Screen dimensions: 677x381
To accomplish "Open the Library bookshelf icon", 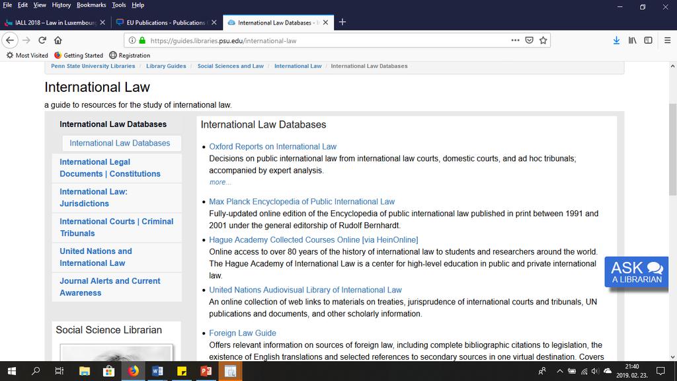I will tap(632, 40).
